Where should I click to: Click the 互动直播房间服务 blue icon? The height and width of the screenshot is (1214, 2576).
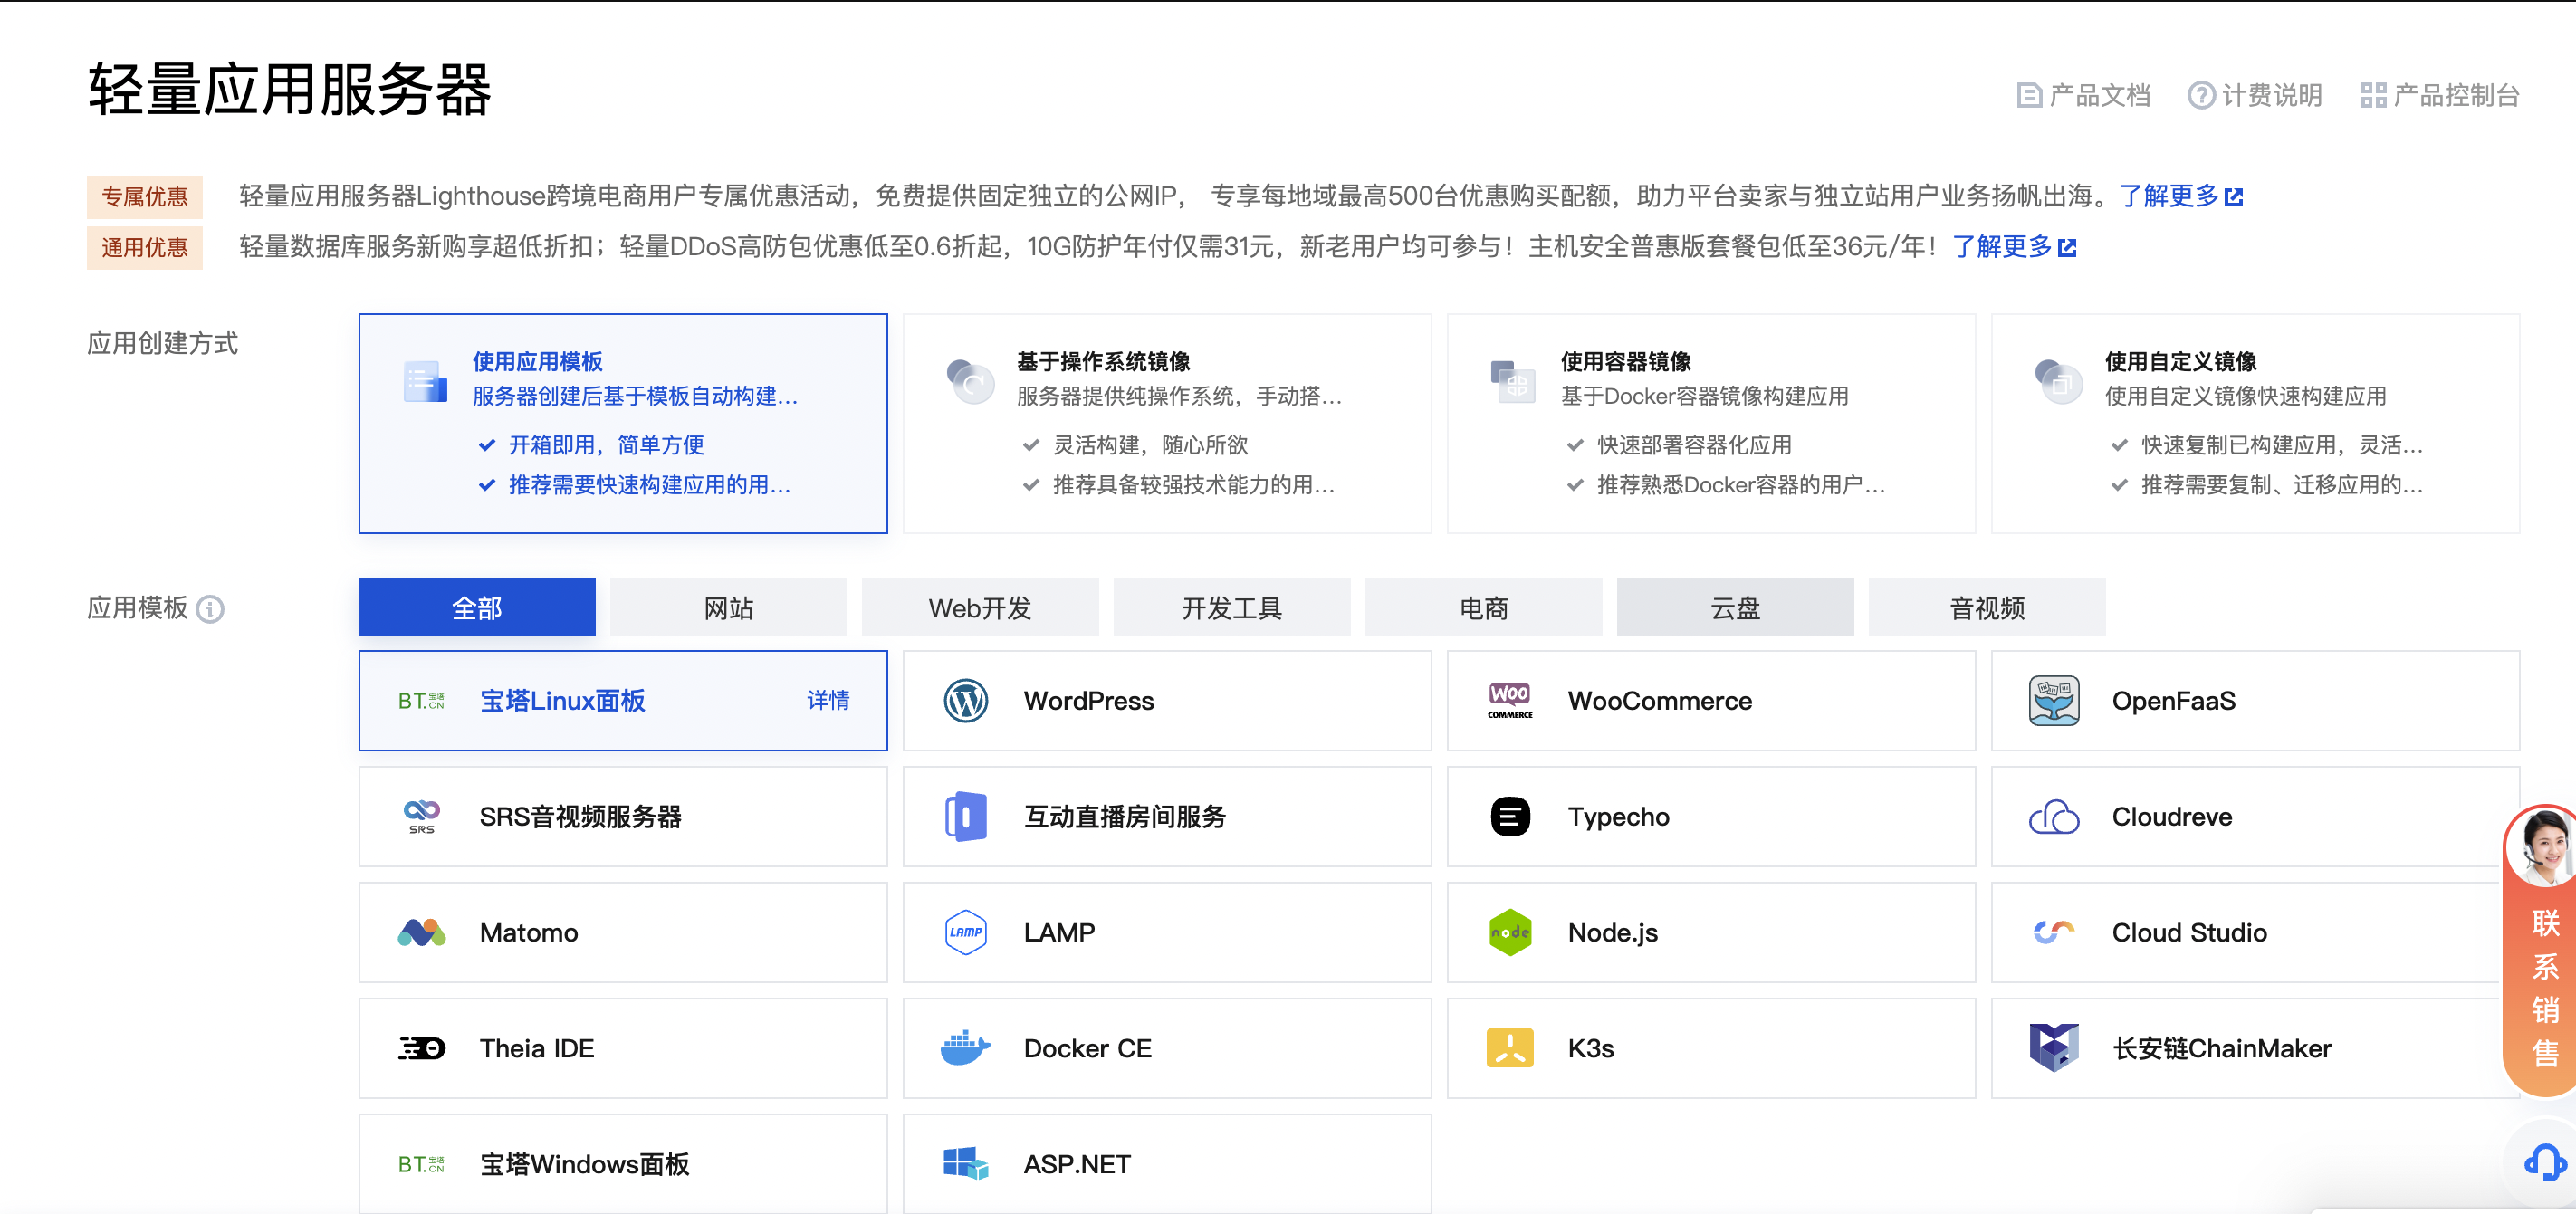coord(965,817)
